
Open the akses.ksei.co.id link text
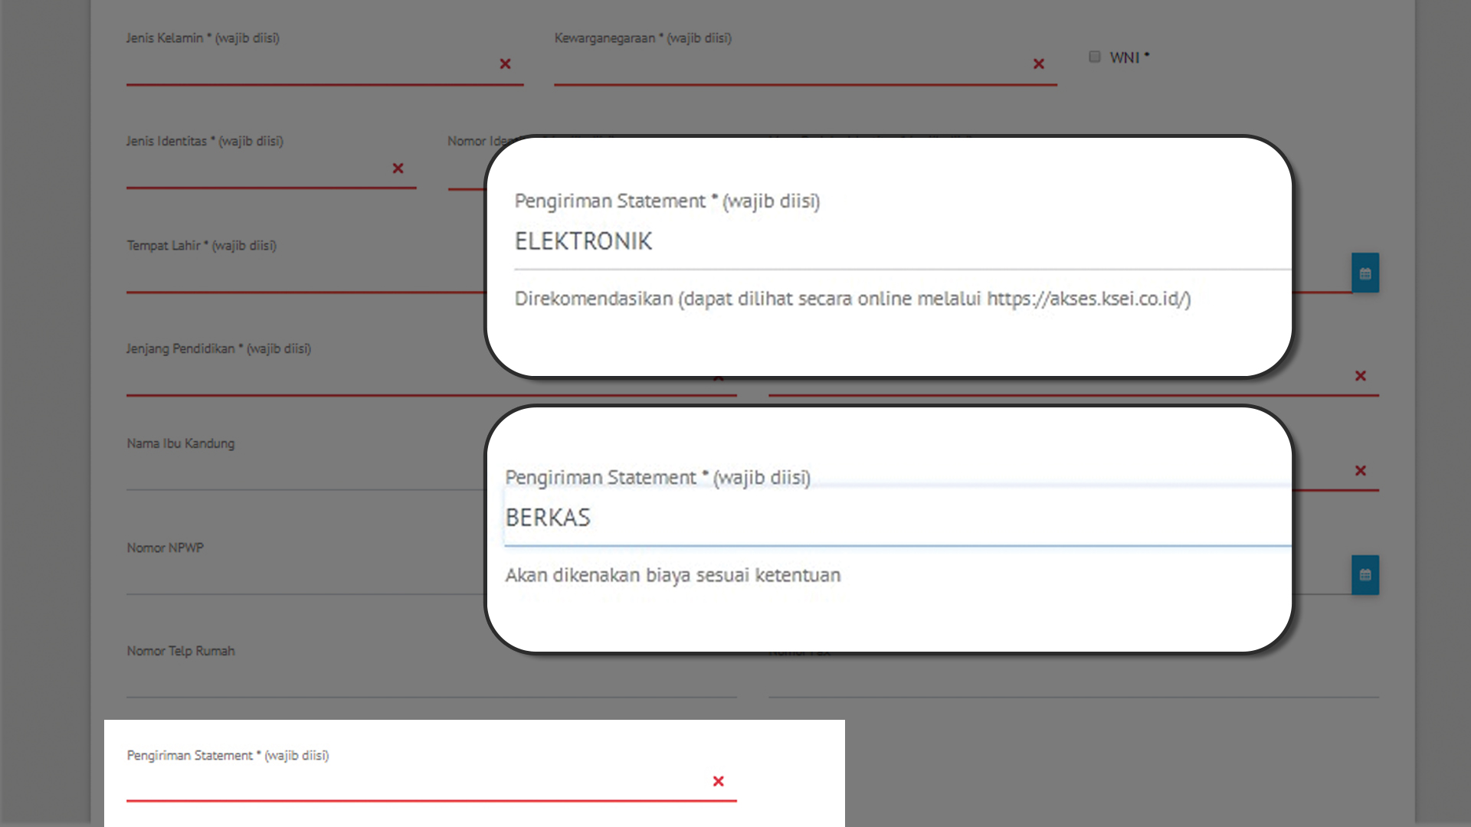pos(1088,299)
